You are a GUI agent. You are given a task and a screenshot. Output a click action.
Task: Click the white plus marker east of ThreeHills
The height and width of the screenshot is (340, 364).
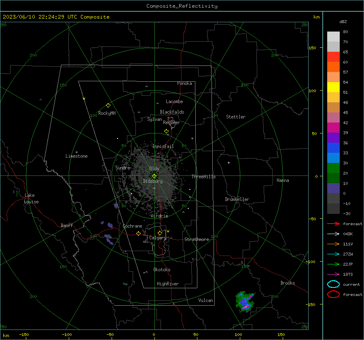[x=229, y=163]
